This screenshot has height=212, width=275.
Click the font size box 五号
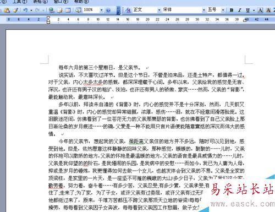214,10
